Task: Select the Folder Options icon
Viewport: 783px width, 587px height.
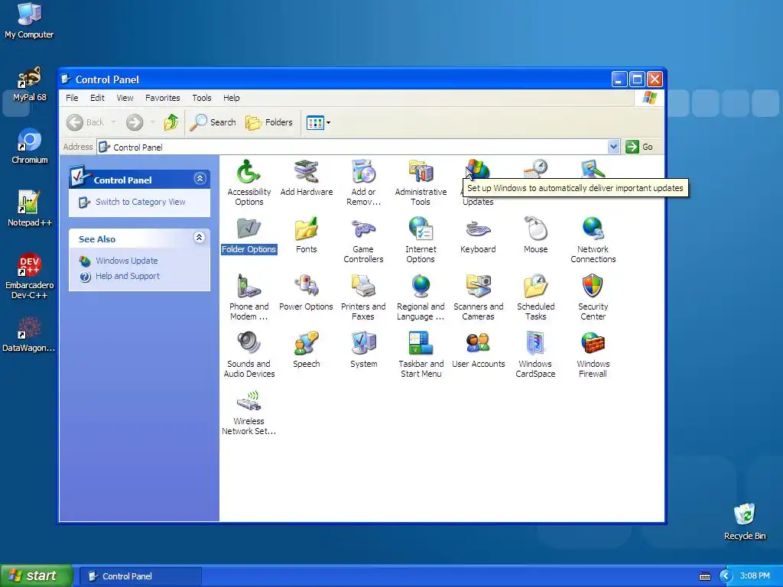Action: coord(249,229)
